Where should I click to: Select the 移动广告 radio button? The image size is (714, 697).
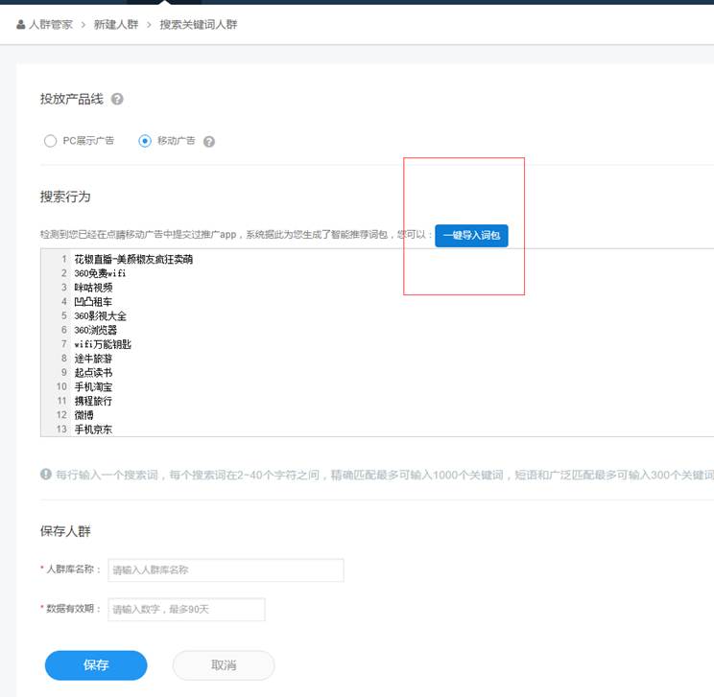pos(144,141)
